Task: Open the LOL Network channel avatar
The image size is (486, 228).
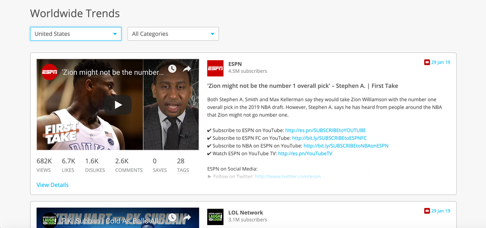Action: pyautogui.click(x=215, y=217)
